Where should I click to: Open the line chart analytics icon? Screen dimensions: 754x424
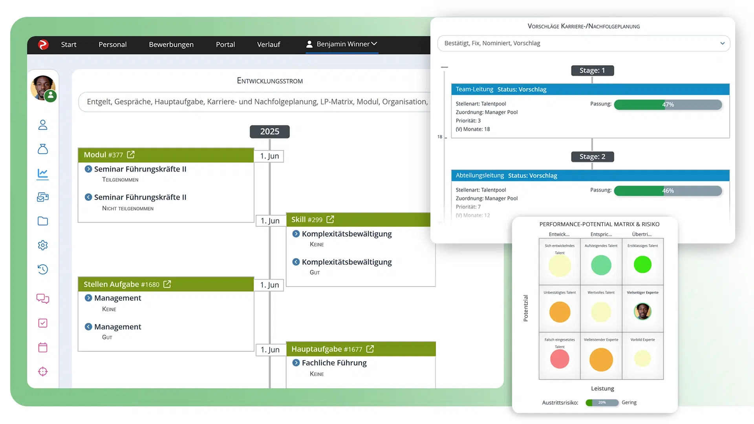click(x=43, y=174)
